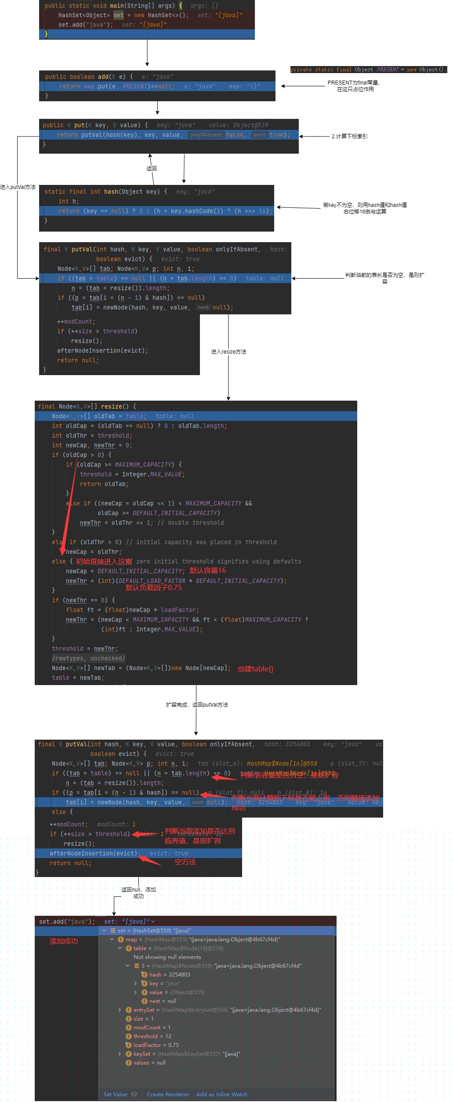Image resolution: width=453 pixels, height=1102 pixels.
Task: Expand the key = "java" node
Action: point(135,983)
